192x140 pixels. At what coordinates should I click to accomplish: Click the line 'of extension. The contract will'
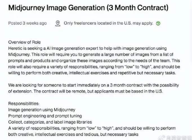(x=86, y=91)
